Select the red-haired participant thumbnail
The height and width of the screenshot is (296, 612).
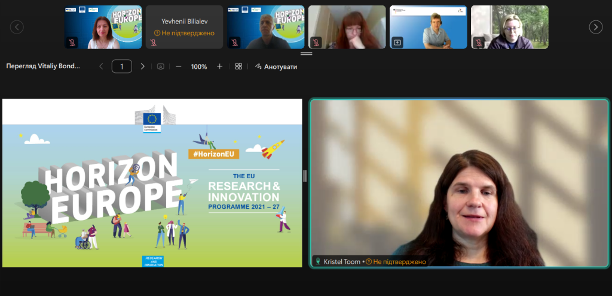click(347, 27)
